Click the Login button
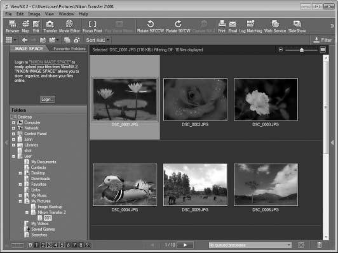 pos(48,99)
